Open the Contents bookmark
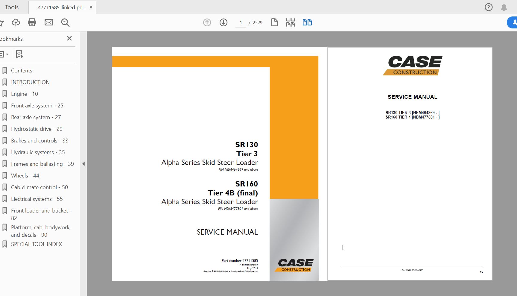This screenshot has height=296, width=517. tap(22, 71)
